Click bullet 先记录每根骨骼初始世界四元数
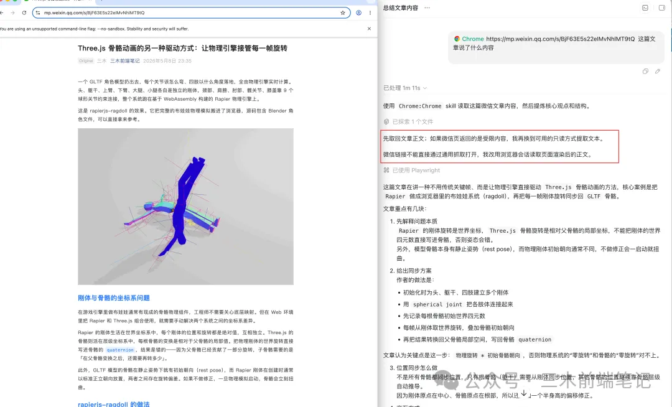The width and height of the screenshot is (672, 407). point(444,316)
